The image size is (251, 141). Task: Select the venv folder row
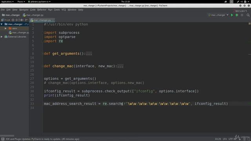[15, 29]
